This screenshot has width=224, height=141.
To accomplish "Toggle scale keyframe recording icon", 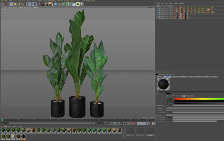I will [141, 123].
